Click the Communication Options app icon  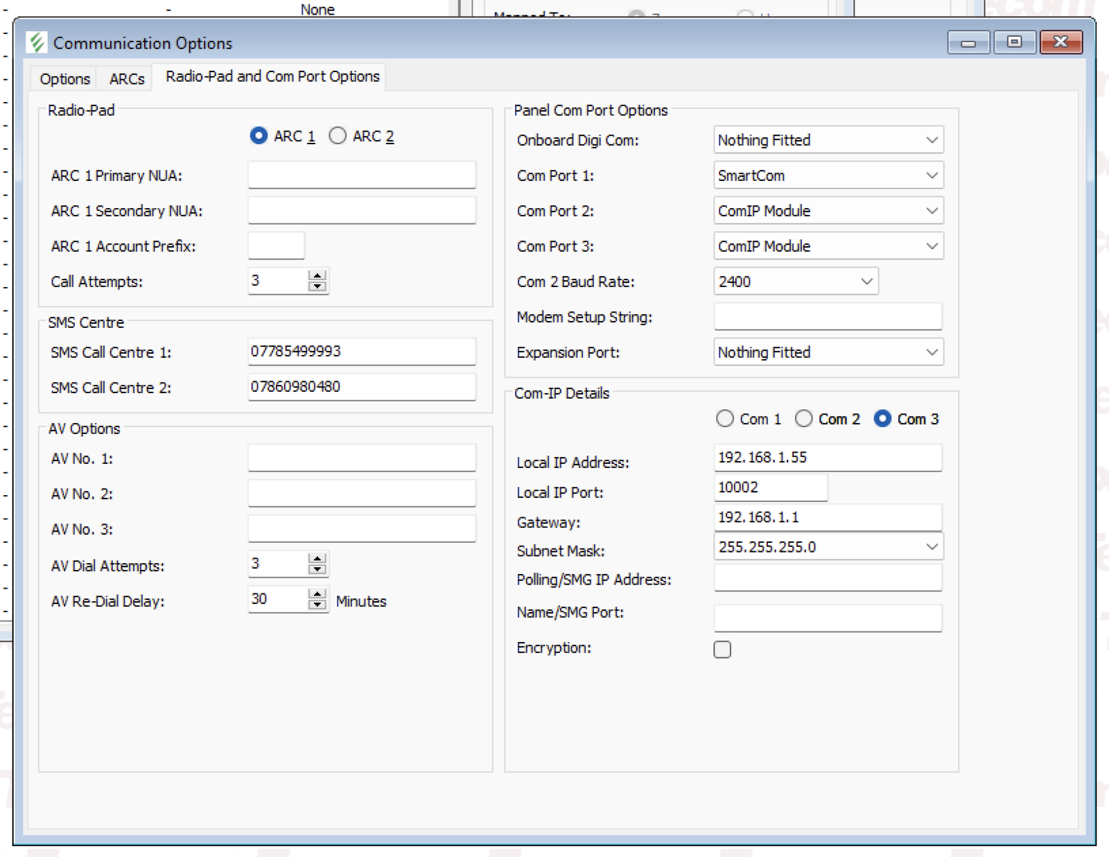pos(37,42)
